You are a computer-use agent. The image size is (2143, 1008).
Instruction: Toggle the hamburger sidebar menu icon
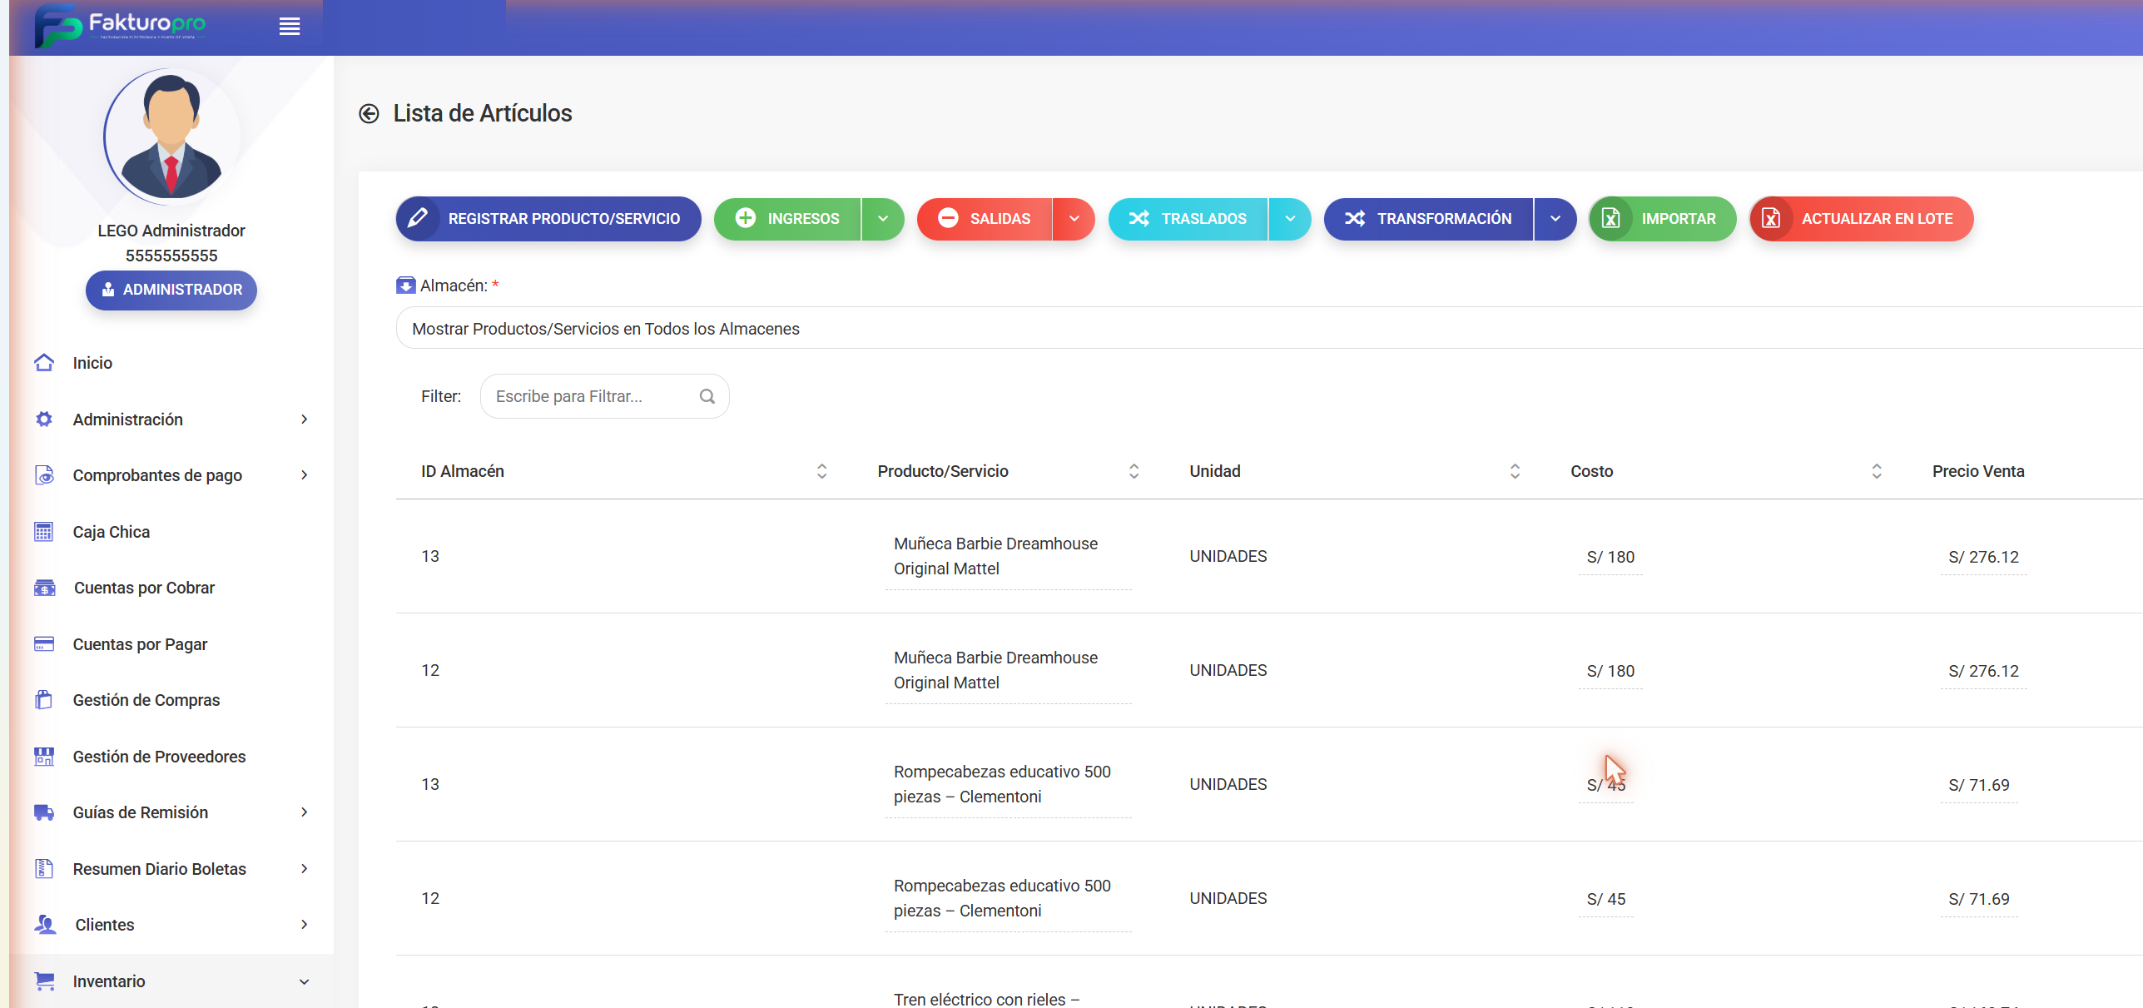pos(290,27)
